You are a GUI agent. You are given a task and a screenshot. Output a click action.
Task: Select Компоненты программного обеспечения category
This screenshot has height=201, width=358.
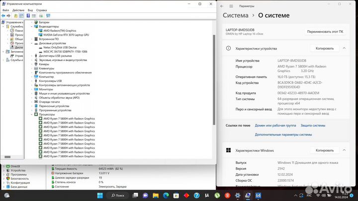tap(65, 72)
